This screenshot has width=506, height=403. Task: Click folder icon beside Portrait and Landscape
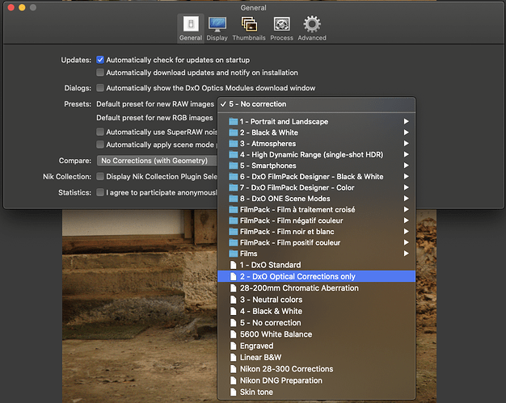pyautogui.click(x=233, y=121)
